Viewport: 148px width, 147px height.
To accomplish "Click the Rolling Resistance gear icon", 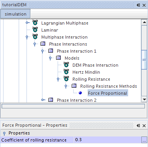I will 66,79.
